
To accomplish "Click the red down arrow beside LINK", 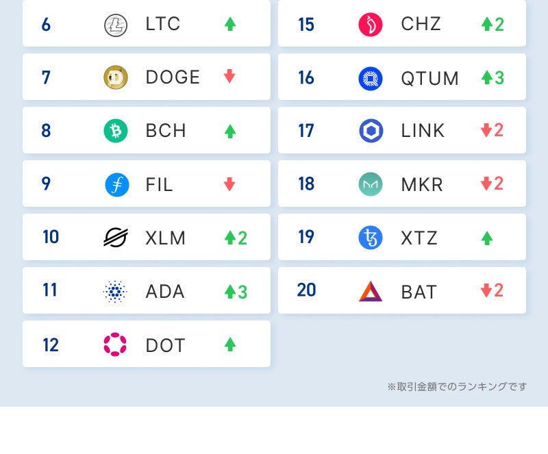I will click(x=486, y=131).
